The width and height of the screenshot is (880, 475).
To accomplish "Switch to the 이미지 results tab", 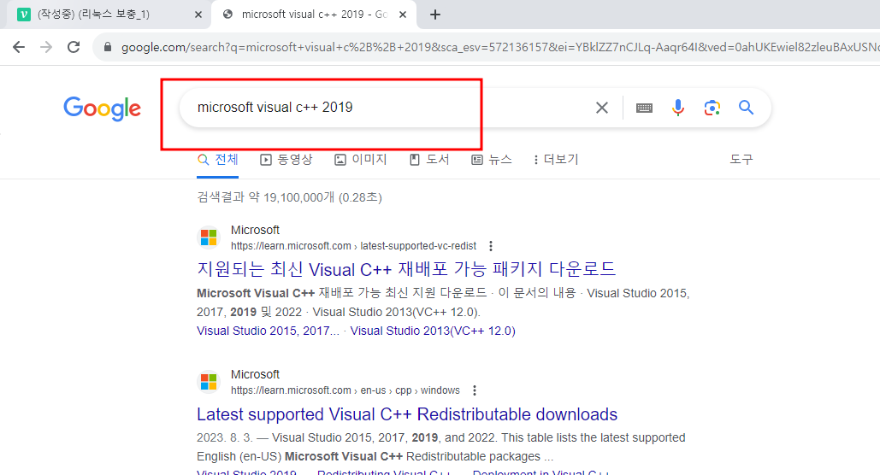I will coord(361,160).
